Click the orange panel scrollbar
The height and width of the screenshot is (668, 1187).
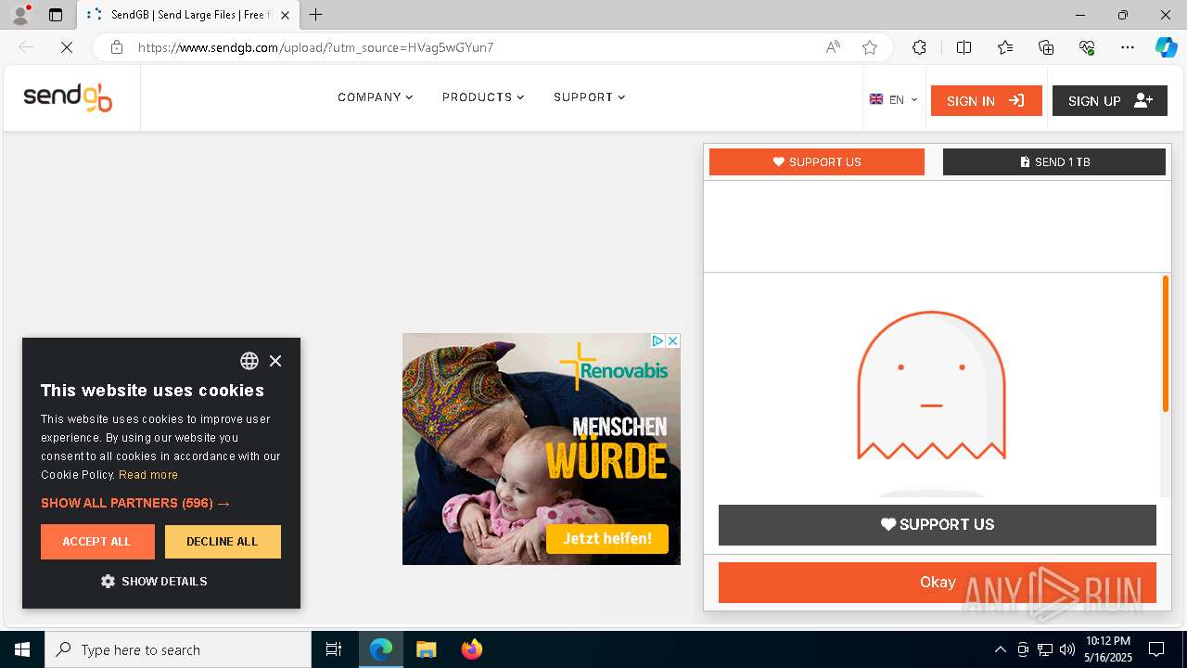[1166, 343]
